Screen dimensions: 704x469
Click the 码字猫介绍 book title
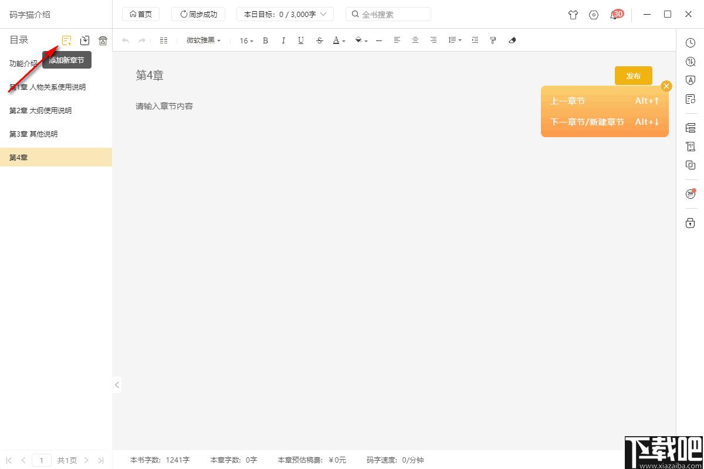click(30, 14)
